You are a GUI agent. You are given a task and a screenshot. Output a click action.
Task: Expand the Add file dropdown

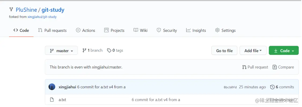tap(253, 51)
